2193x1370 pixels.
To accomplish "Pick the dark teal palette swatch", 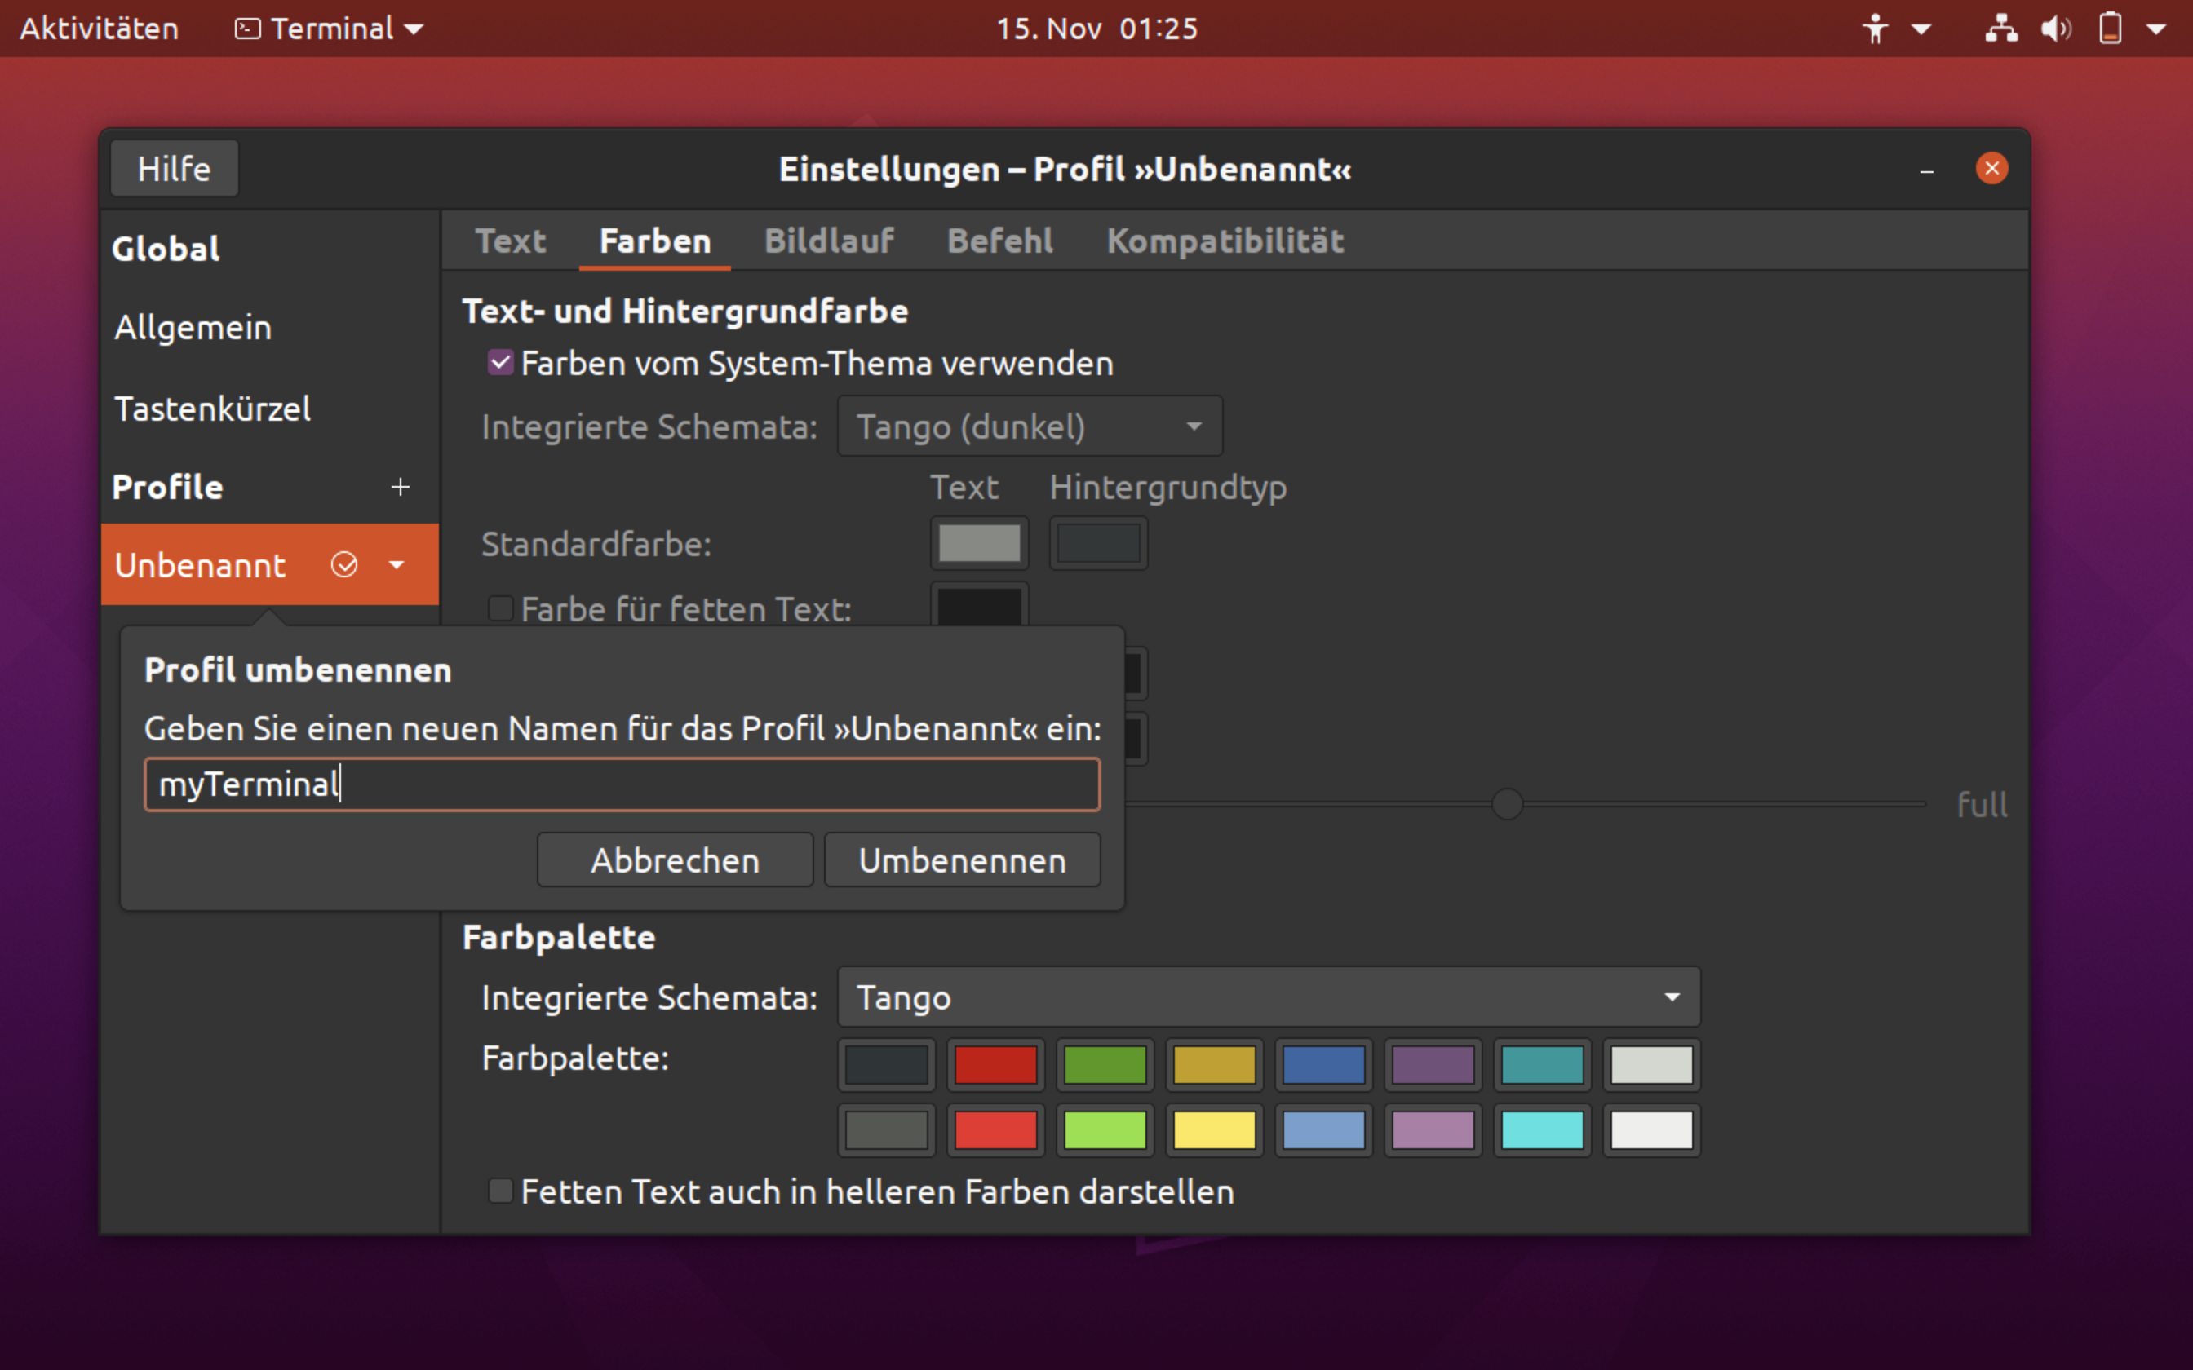I will pos(1541,1065).
